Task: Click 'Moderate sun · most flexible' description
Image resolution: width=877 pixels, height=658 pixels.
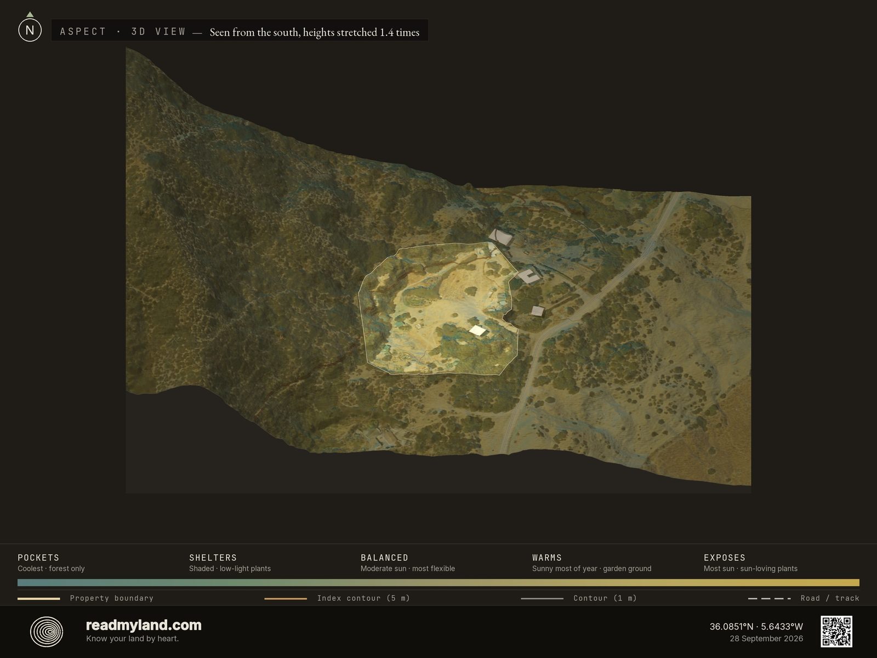Action: click(x=408, y=569)
